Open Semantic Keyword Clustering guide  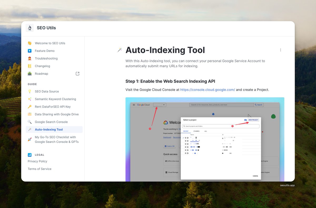(56, 99)
